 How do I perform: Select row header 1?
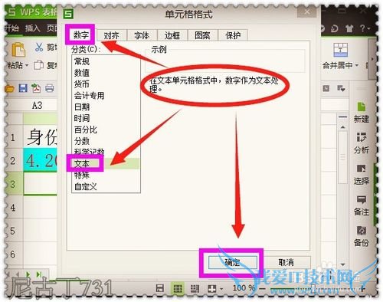point(13,138)
